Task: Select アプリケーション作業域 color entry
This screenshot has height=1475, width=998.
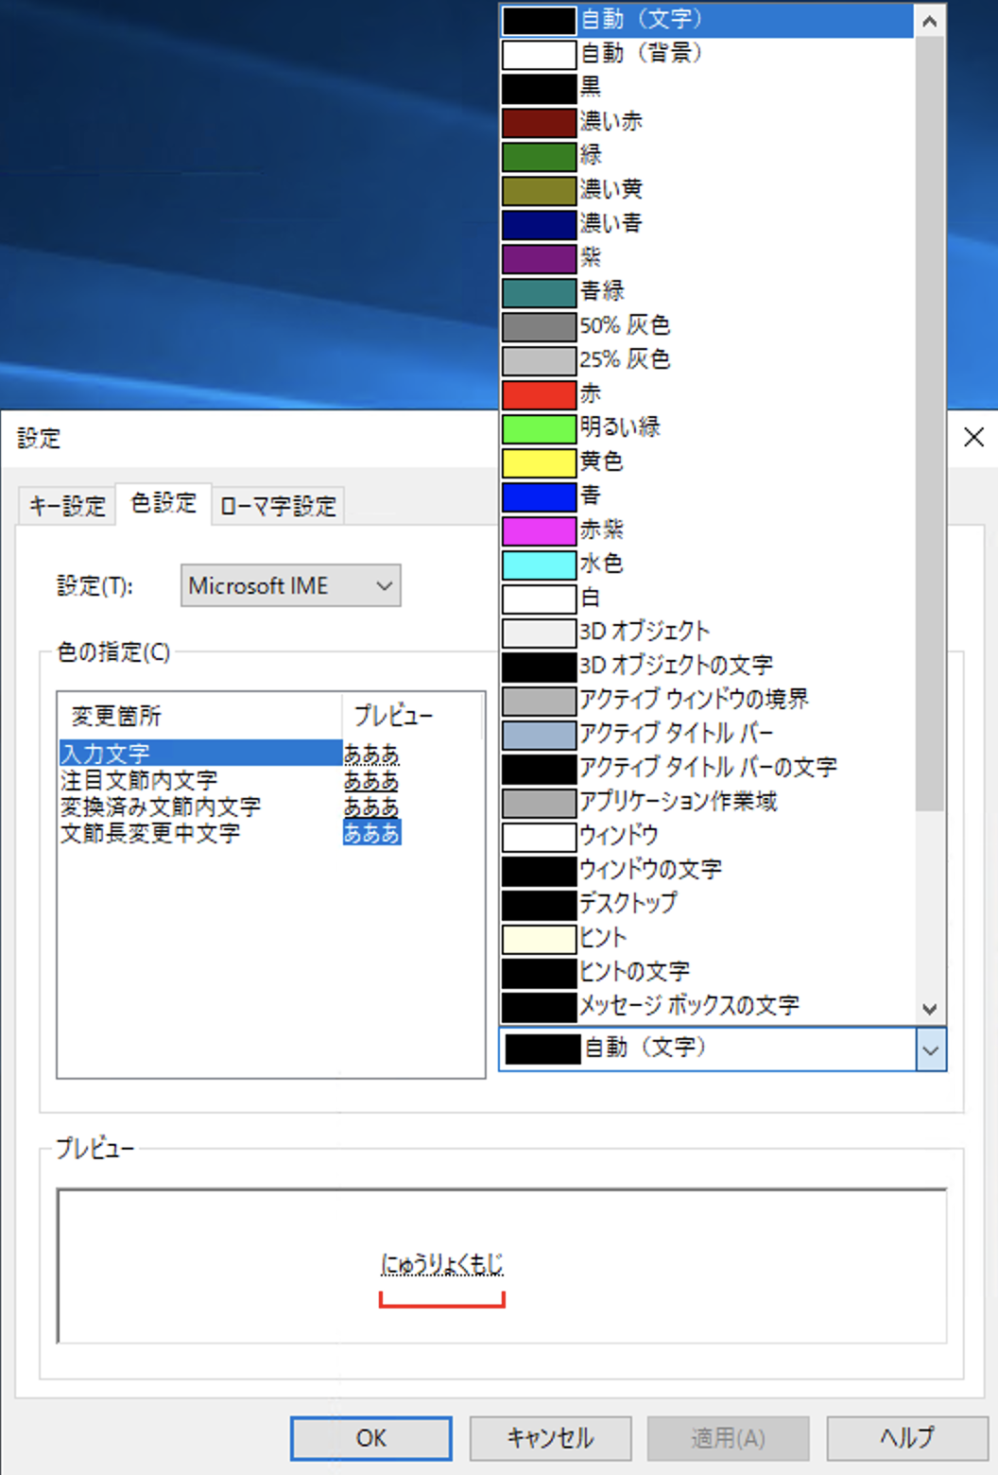Action: tap(707, 803)
